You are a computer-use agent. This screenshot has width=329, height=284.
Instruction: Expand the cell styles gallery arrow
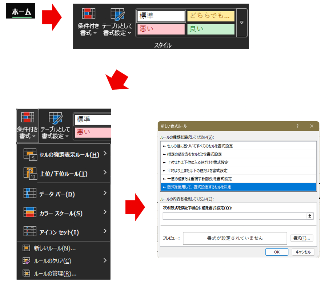(242, 23)
